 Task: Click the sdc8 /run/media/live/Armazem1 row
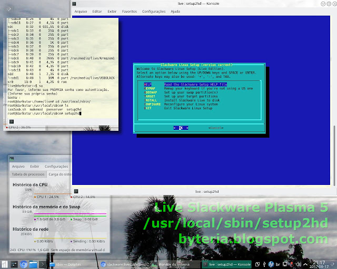pyautogui.click(x=61, y=58)
